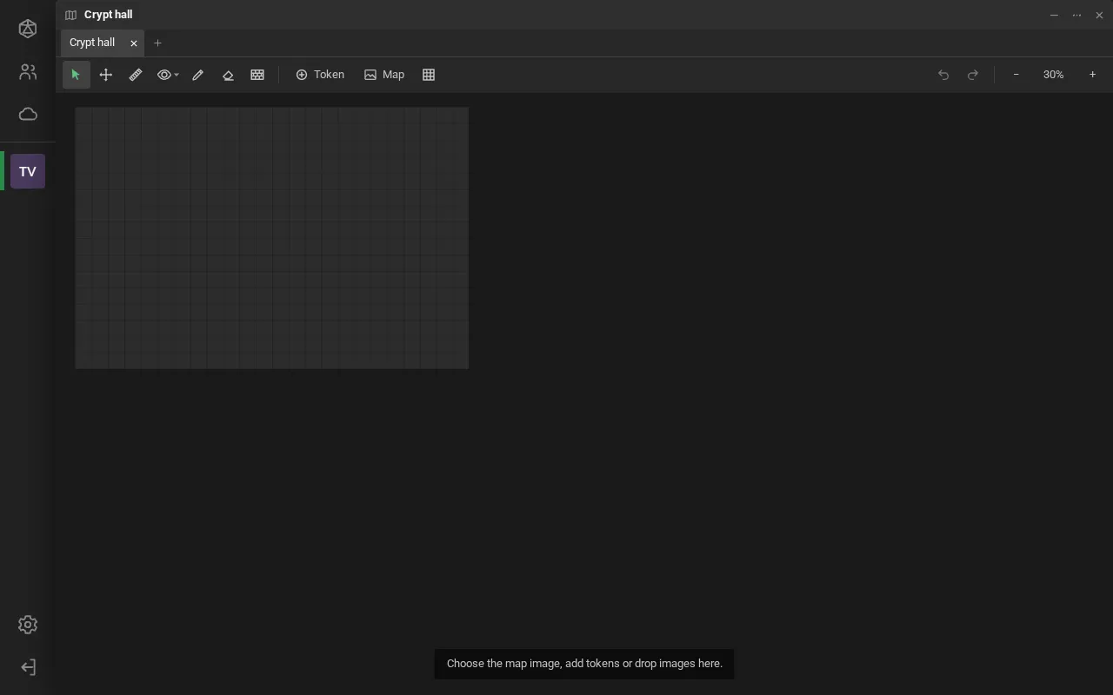Open the Map image chooser
The image size is (1113, 695).
pyautogui.click(x=384, y=75)
